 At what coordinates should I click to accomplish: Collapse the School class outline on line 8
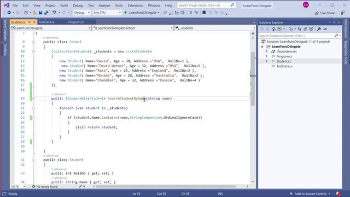(x=33, y=42)
